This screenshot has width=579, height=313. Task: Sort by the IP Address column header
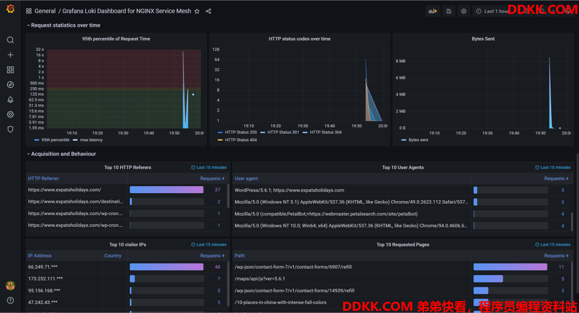point(40,256)
